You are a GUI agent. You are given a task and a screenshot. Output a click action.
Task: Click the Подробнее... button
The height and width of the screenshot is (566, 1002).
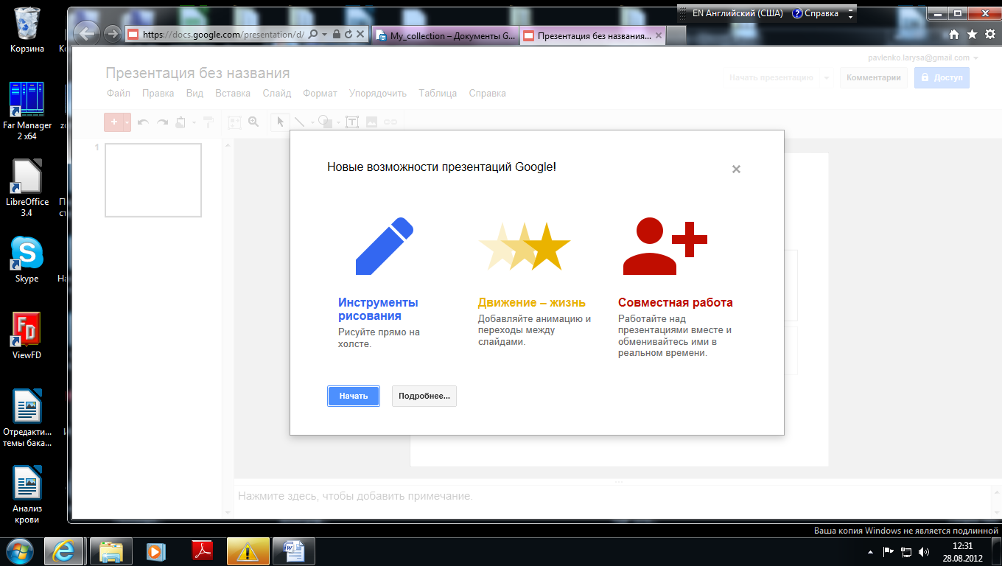(x=424, y=396)
